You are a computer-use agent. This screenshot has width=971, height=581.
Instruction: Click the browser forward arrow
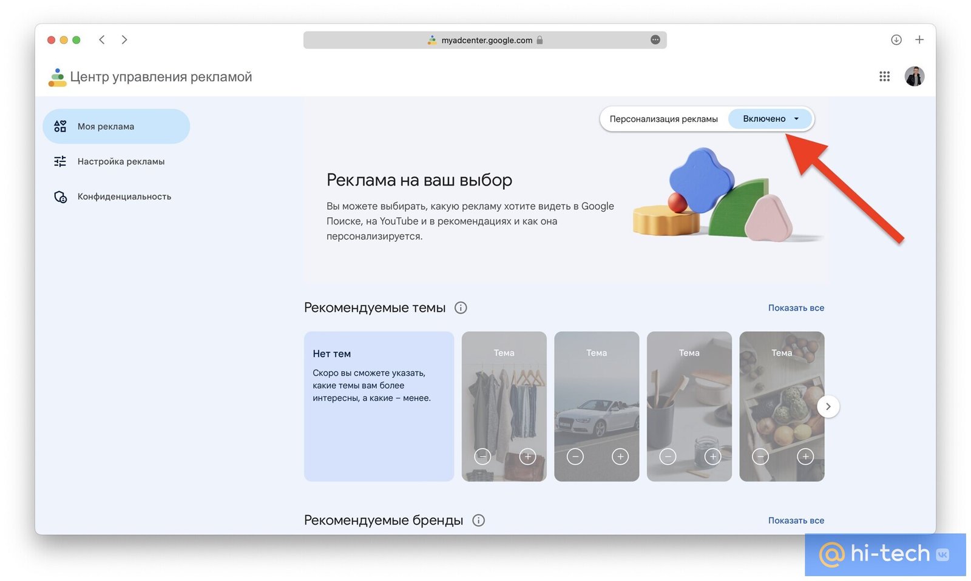tap(124, 39)
